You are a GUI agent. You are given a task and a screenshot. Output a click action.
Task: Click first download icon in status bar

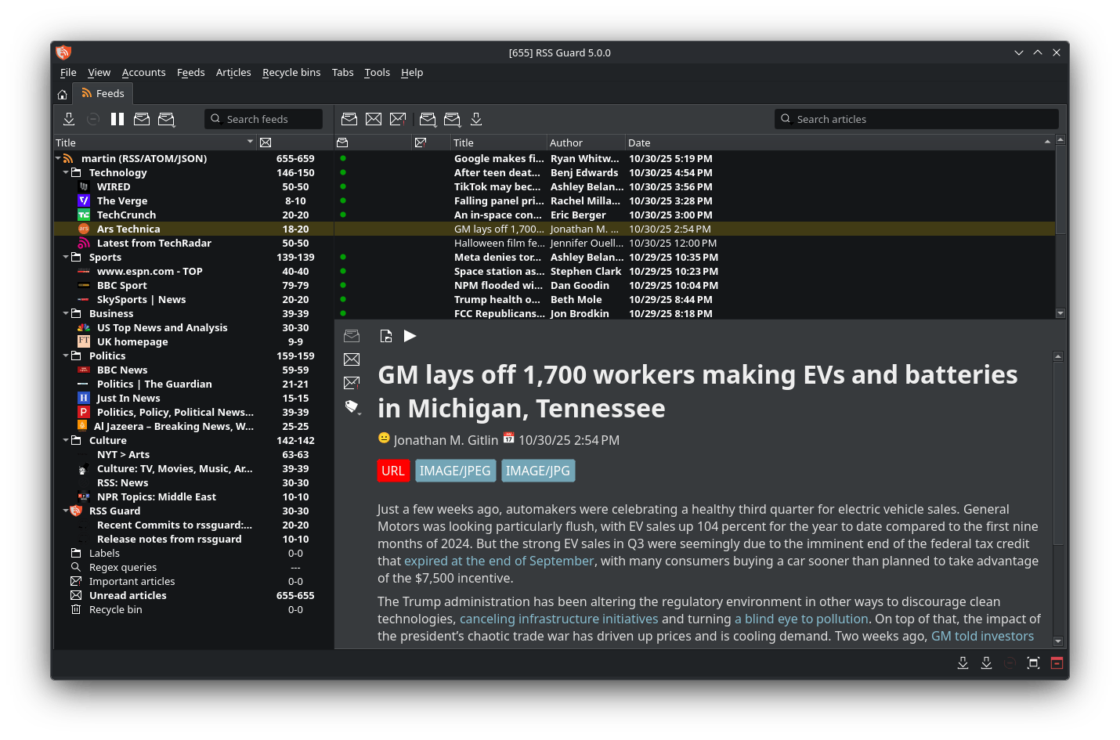(963, 663)
